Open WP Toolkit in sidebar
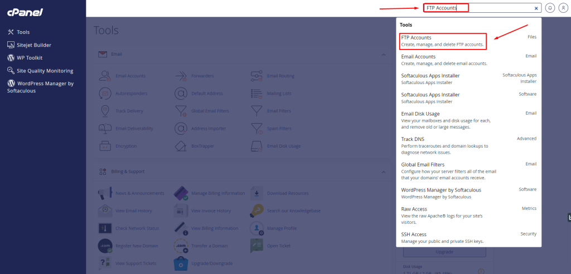 click(25, 58)
